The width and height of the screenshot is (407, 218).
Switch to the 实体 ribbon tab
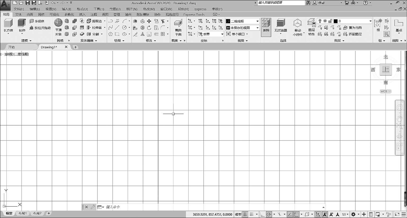click(18, 15)
